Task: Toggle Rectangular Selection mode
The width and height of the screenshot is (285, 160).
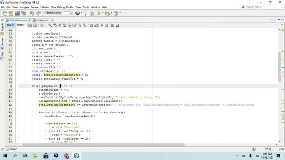Action: 69,25
